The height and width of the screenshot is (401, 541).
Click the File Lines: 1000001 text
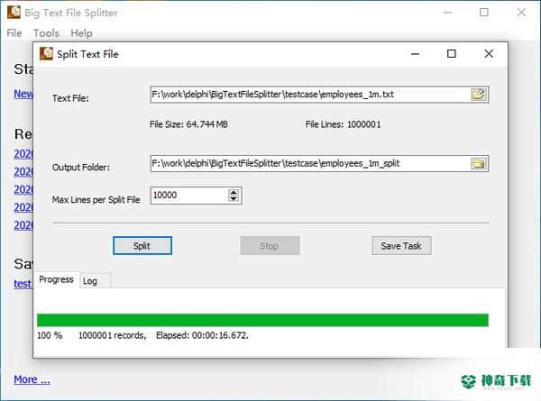click(343, 124)
